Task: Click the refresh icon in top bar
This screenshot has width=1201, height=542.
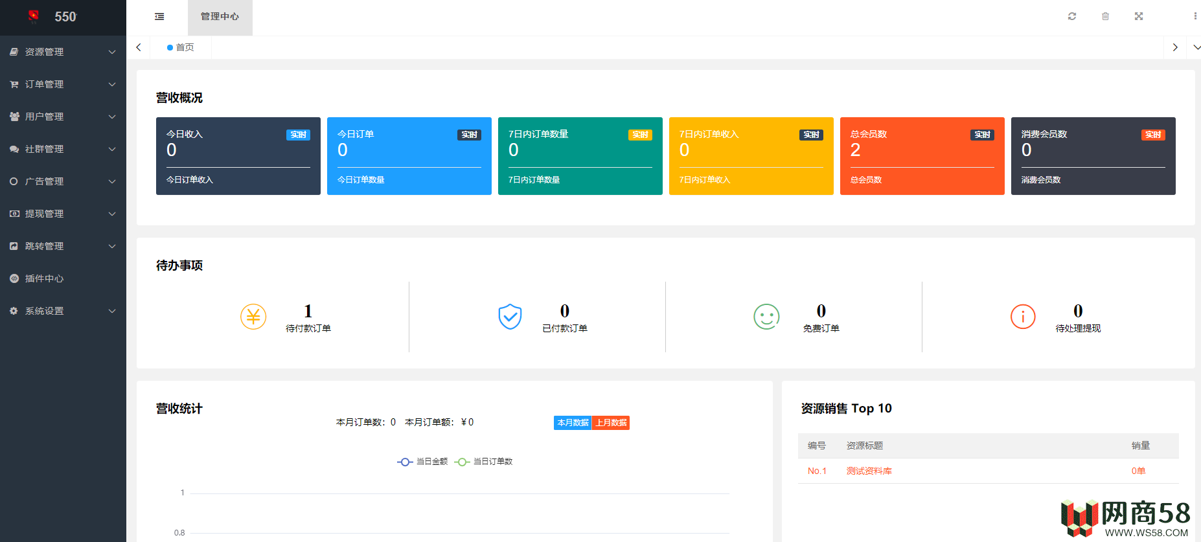Action: point(1072,16)
